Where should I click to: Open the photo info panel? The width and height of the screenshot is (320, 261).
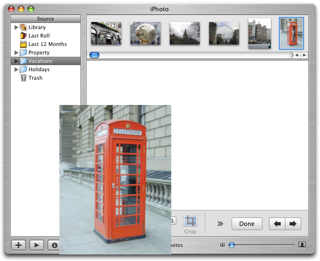tap(54, 245)
